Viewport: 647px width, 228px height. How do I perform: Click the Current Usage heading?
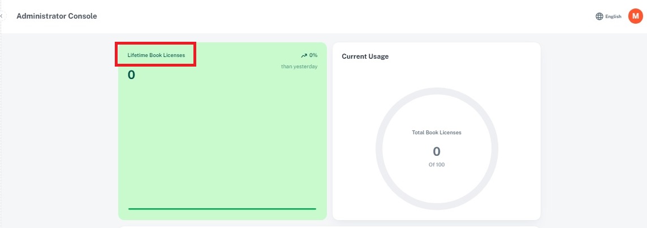click(365, 56)
